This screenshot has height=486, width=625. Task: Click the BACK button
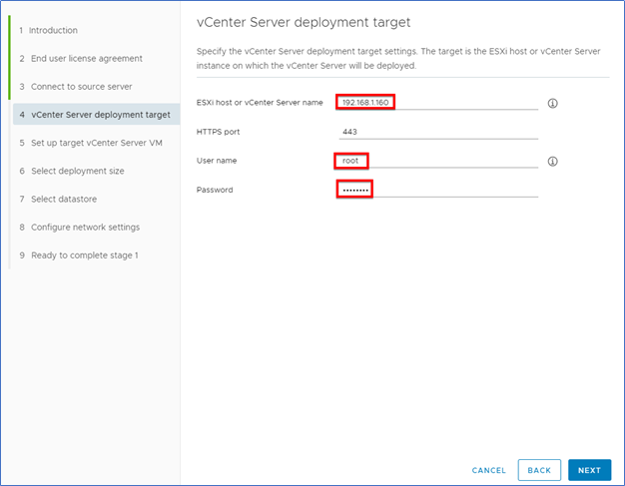539,470
